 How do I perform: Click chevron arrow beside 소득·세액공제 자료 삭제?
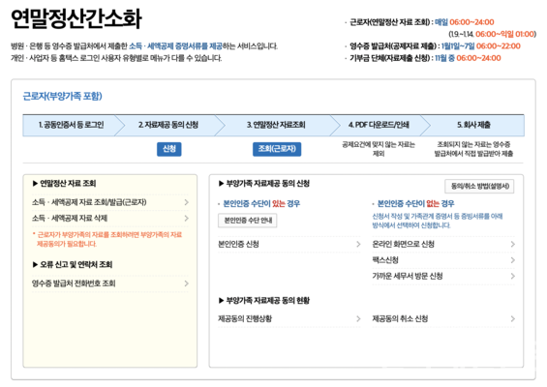point(186,219)
